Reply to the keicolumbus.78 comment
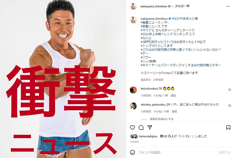This screenshot has height=158, width=234. [173, 95]
